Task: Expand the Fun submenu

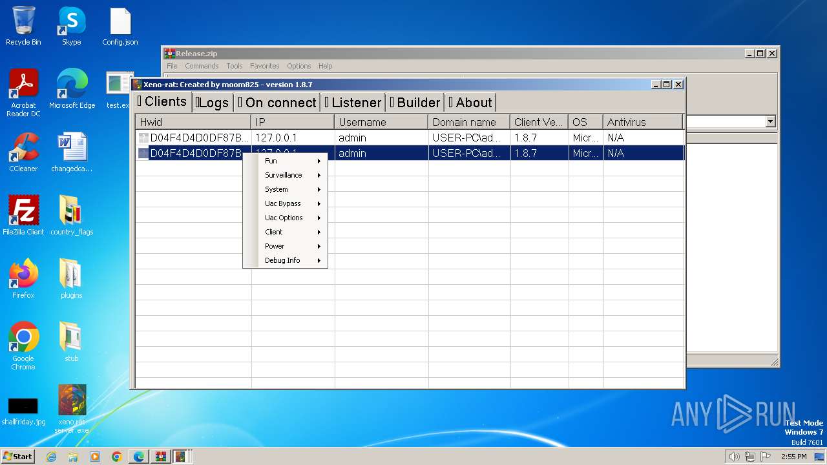Action: pyautogui.click(x=285, y=161)
